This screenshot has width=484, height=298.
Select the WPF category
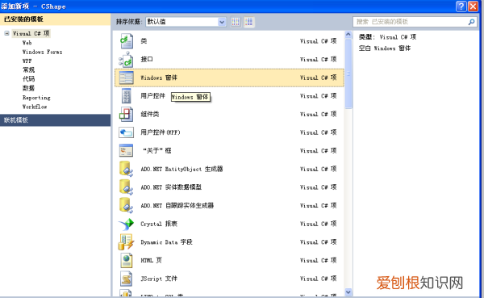pyautogui.click(x=27, y=61)
